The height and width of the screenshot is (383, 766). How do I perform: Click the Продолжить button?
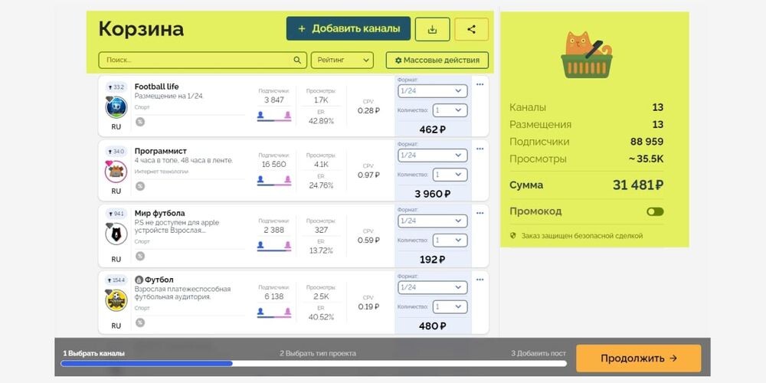pos(639,358)
